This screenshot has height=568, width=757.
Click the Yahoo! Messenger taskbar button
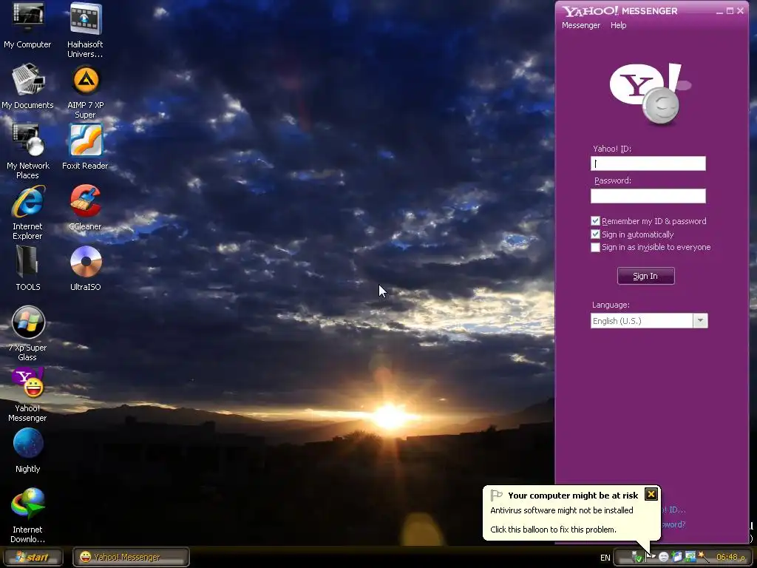tap(131, 557)
